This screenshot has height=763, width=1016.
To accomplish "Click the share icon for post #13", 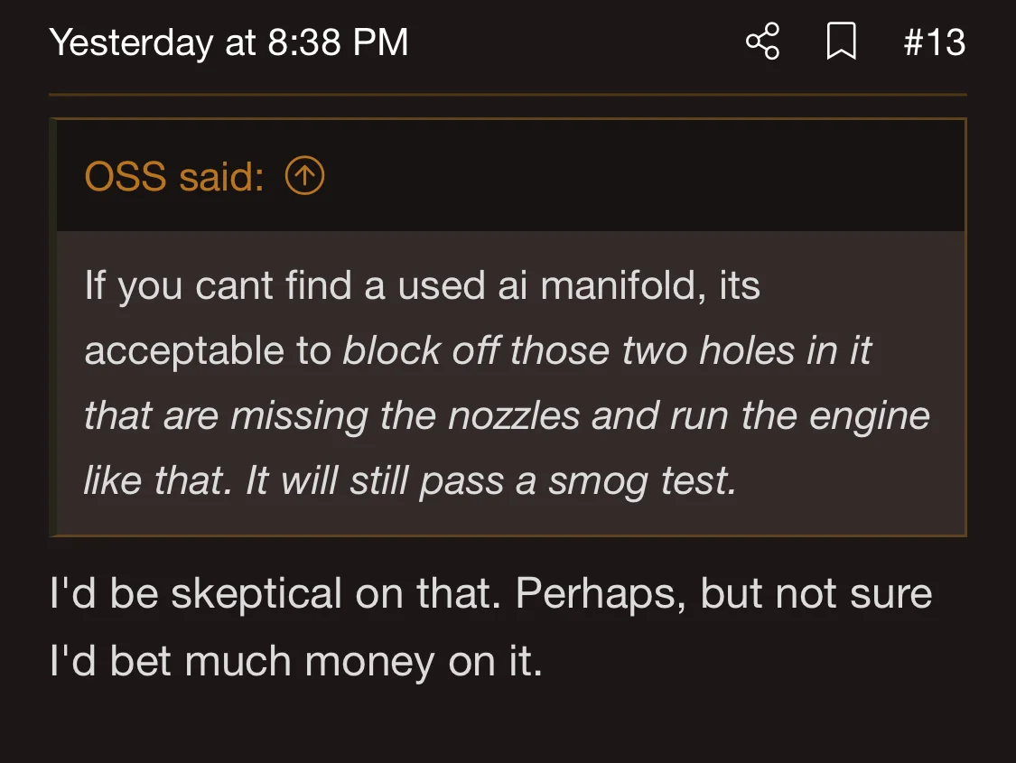I will (x=763, y=42).
